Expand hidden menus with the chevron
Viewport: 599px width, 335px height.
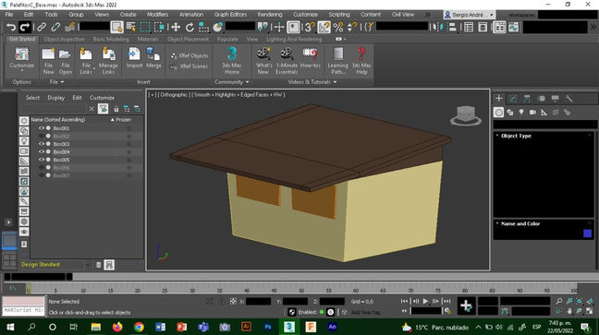(427, 15)
